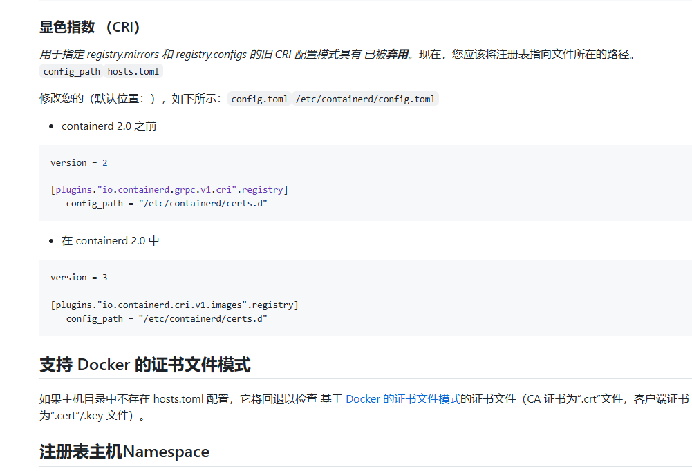This screenshot has height=471, width=692.
Task: Click the "/etc/containerd/config.toml" inline code path
Action: 365,99
